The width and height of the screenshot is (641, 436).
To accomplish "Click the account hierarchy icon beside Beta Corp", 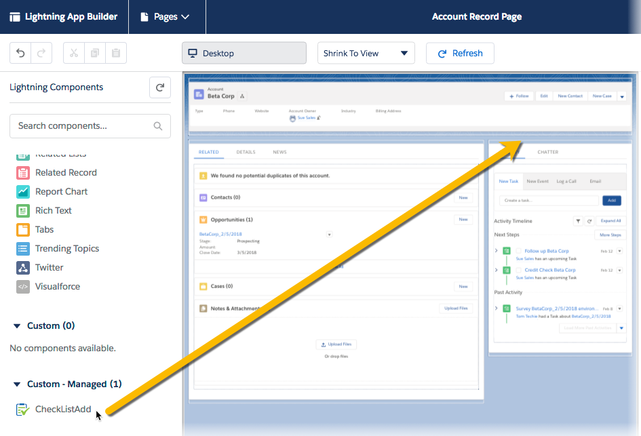I will click(242, 96).
